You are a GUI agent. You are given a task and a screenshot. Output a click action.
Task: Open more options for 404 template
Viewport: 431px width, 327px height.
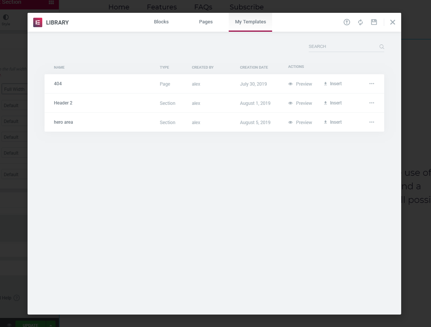pyautogui.click(x=372, y=84)
